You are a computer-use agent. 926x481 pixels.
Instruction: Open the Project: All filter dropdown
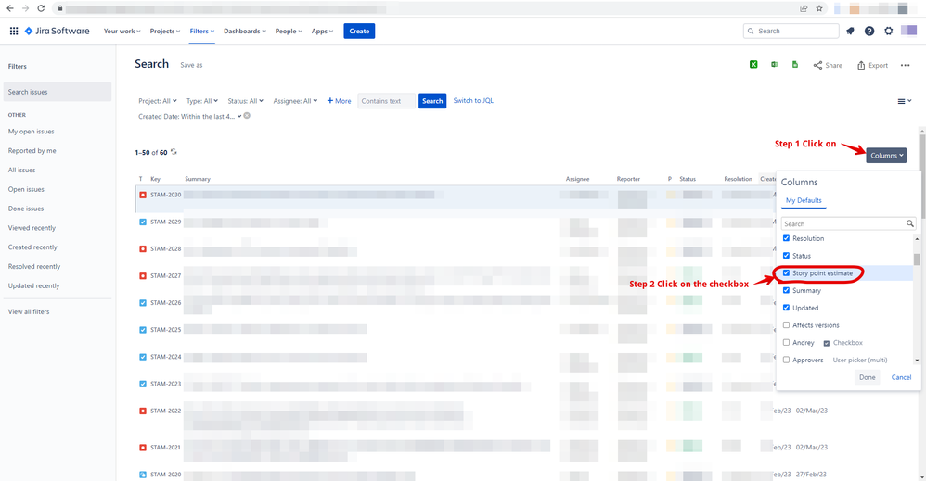[158, 101]
